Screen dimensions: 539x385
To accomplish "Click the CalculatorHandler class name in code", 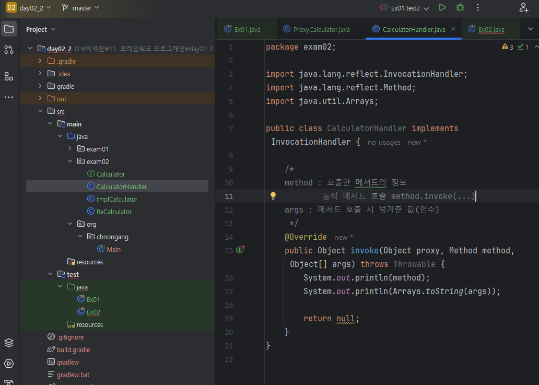I will pos(367,128).
